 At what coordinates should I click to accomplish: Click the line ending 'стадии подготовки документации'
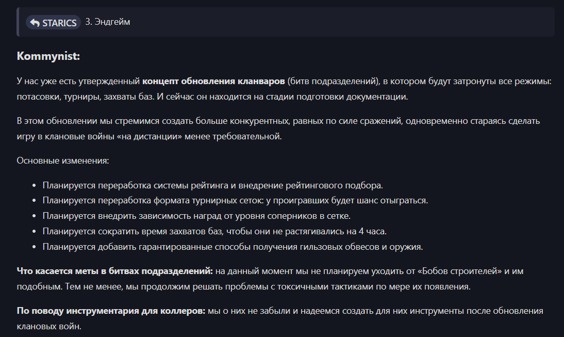click(x=212, y=97)
